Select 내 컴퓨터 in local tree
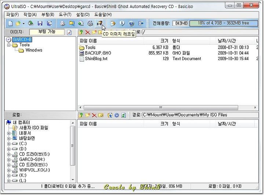This screenshot has width=264, height=195. click(x=21, y=122)
